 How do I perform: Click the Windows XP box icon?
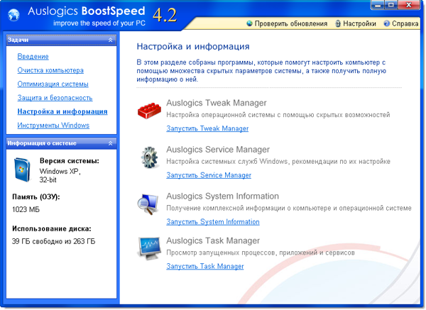[22, 170]
